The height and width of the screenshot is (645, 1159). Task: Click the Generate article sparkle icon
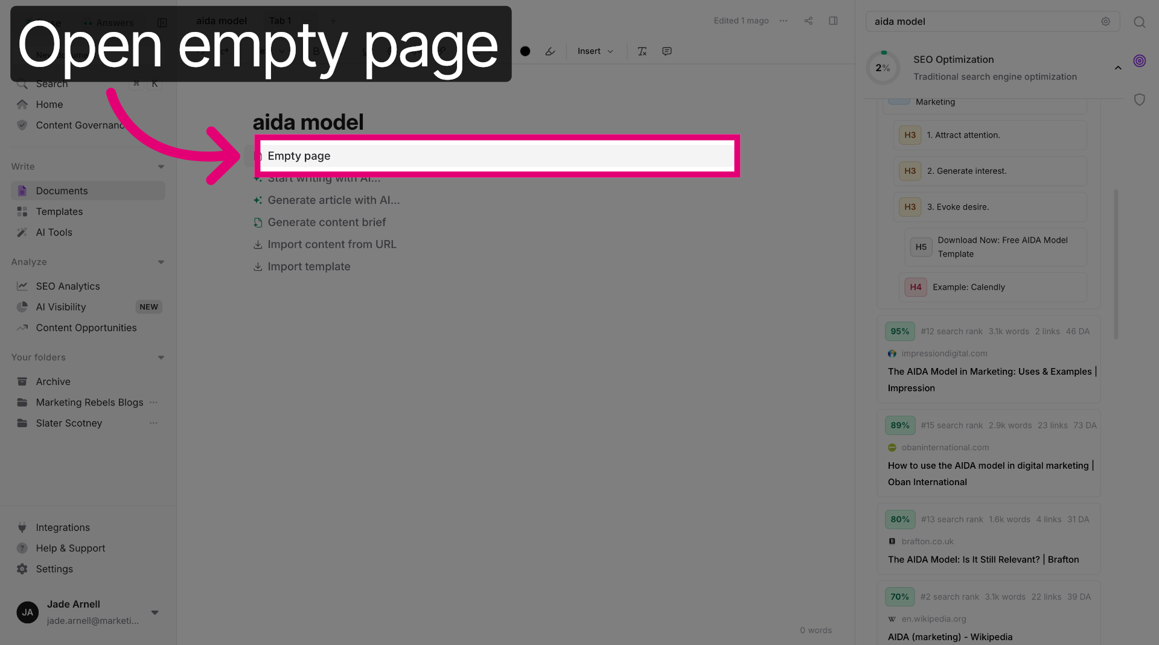tap(258, 200)
